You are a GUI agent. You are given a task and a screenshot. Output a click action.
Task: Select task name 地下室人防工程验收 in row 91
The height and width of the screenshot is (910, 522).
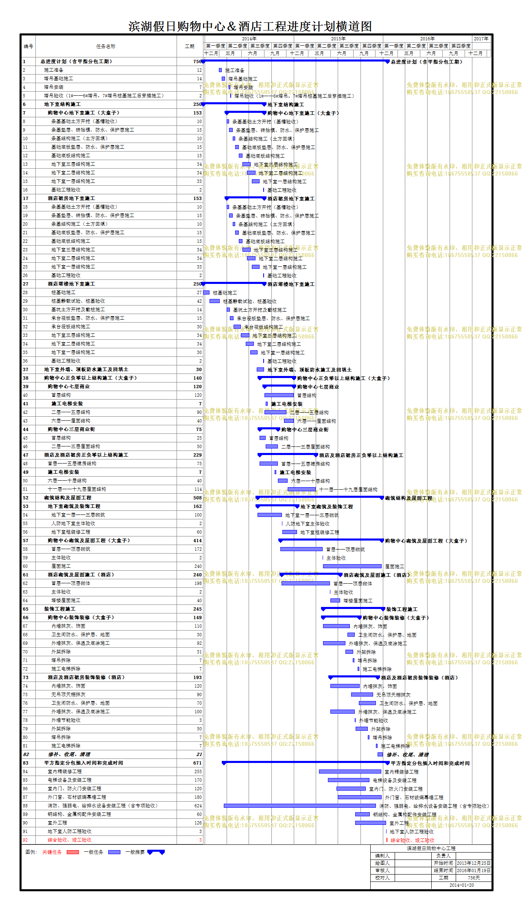click(70, 831)
